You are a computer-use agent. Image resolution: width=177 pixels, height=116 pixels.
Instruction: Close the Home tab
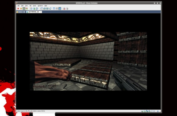tap(24, 12)
